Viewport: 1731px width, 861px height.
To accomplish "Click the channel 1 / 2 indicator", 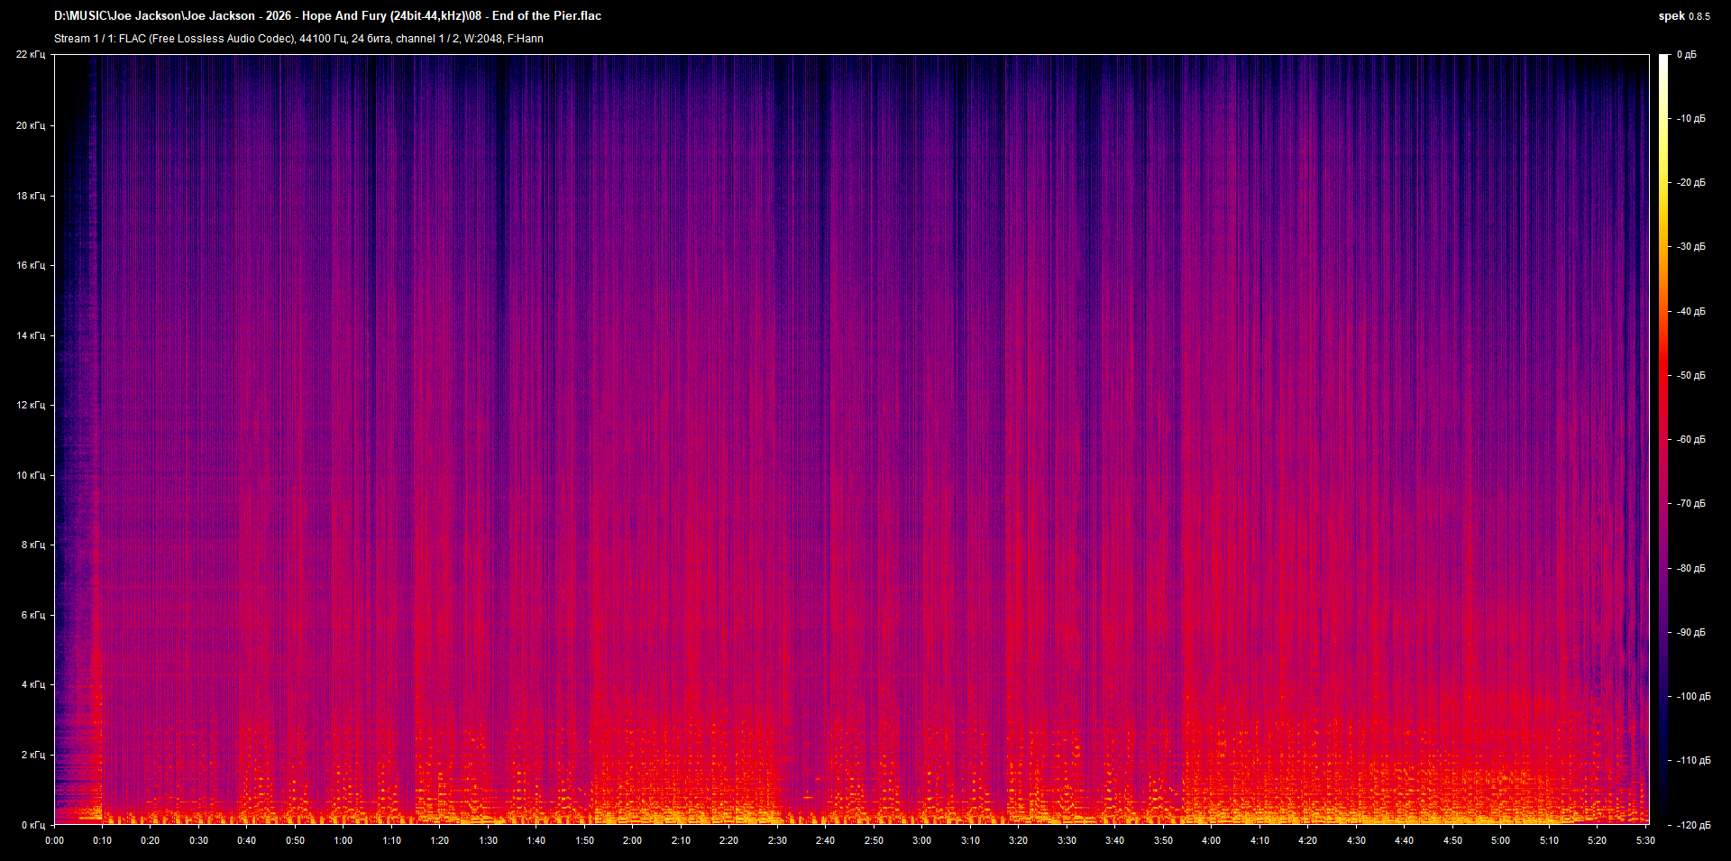I will pos(428,39).
